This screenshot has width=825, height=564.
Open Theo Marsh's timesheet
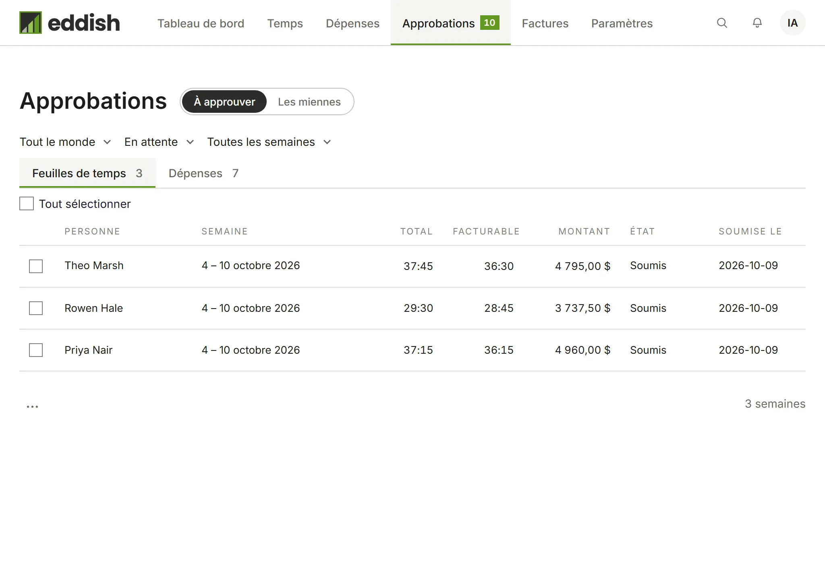pyautogui.click(x=94, y=265)
